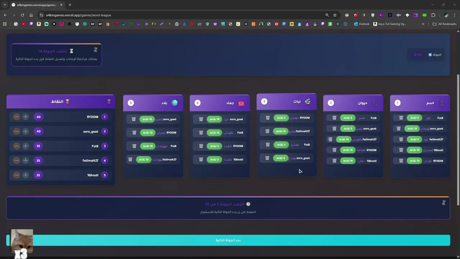
Task: Start the next round with بدء الجولة التالية
Action: coord(228,240)
